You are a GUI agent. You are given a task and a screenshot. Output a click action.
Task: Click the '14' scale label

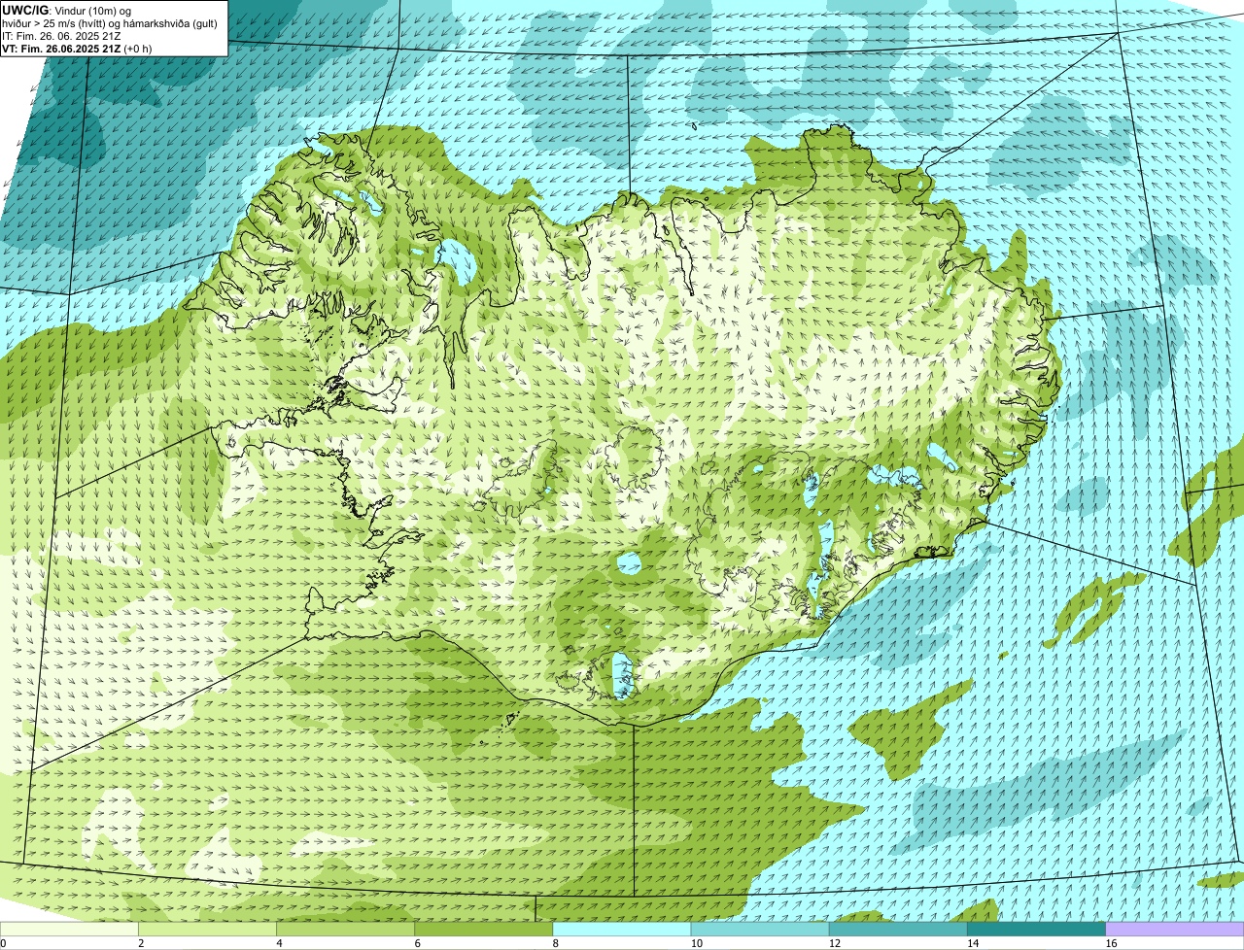point(973,943)
